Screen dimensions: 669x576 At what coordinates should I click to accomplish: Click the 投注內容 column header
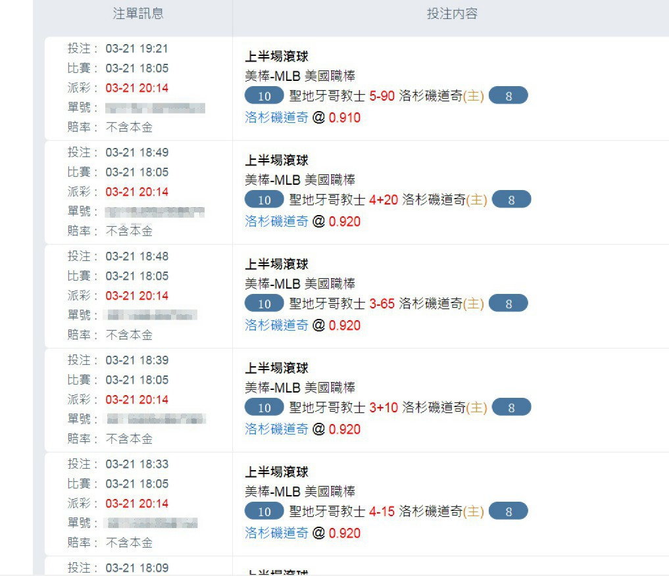point(452,14)
